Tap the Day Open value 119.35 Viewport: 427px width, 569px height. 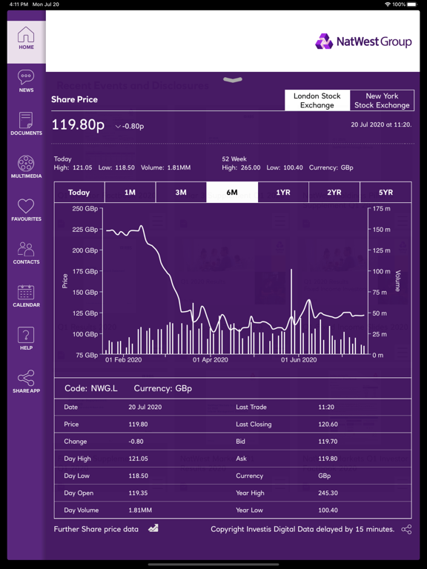[139, 493]
